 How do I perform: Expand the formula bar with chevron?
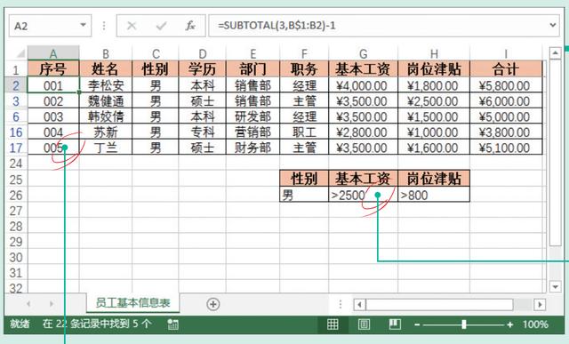tap(553, 25)
